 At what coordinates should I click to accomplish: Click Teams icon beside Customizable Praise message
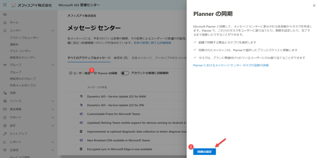click(x=81, y=114)
